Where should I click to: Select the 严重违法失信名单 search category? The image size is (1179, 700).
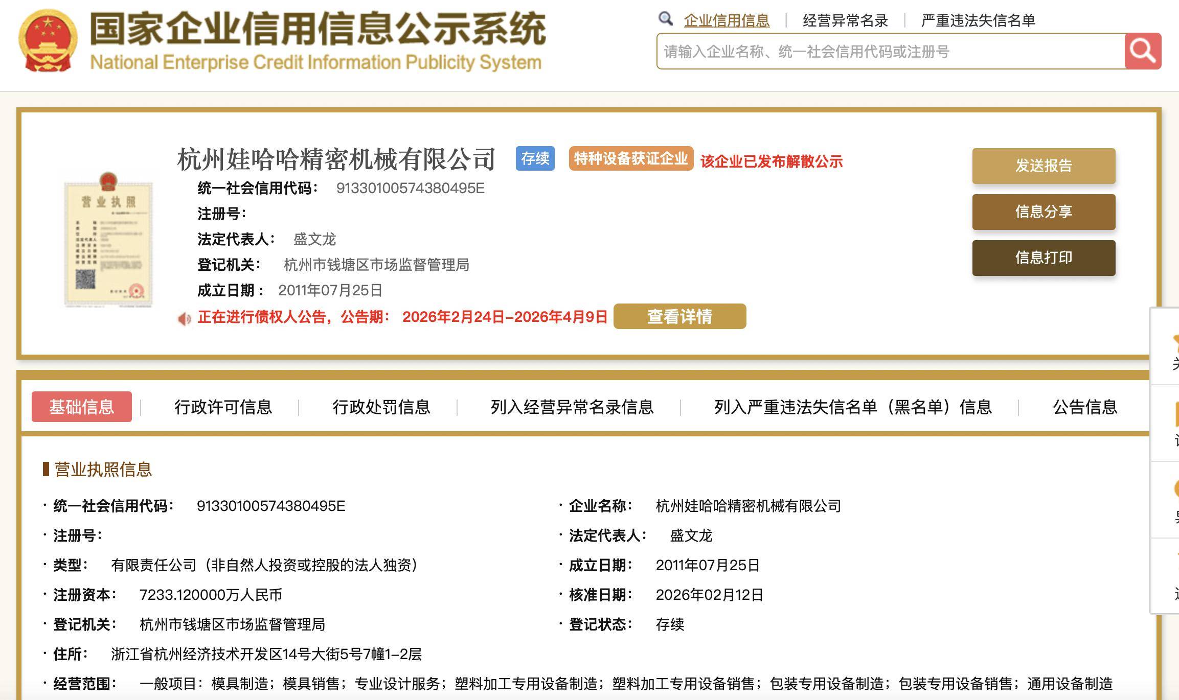978,20
